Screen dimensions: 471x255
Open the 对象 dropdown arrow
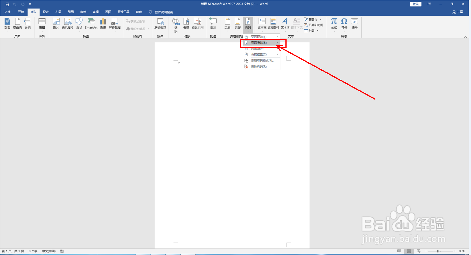[317, 31]
